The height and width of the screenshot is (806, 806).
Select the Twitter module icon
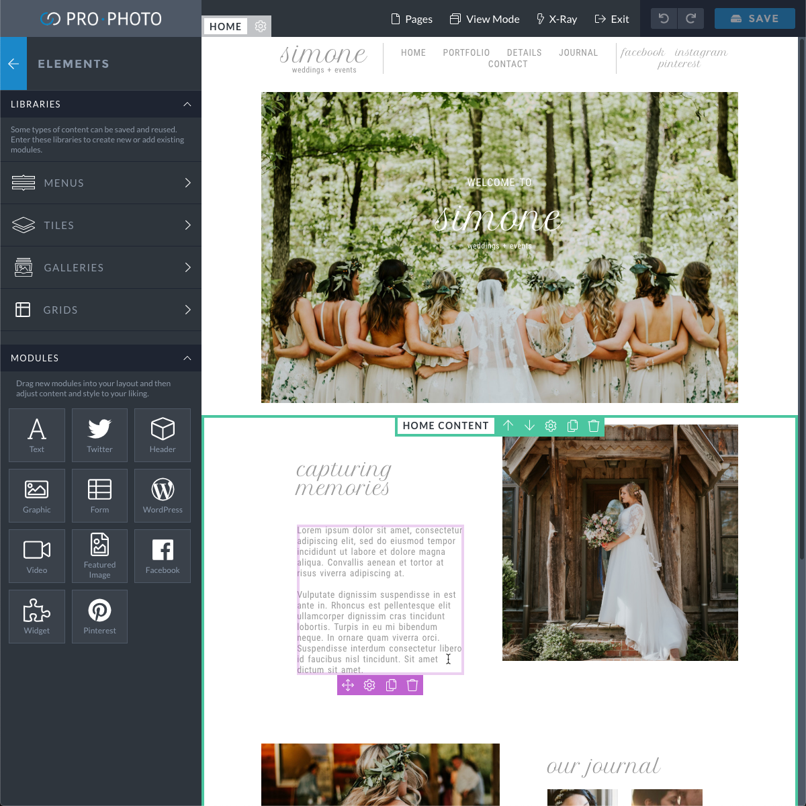point(99,435)
